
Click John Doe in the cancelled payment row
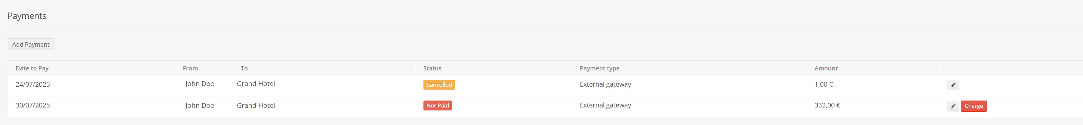(200, 84)
